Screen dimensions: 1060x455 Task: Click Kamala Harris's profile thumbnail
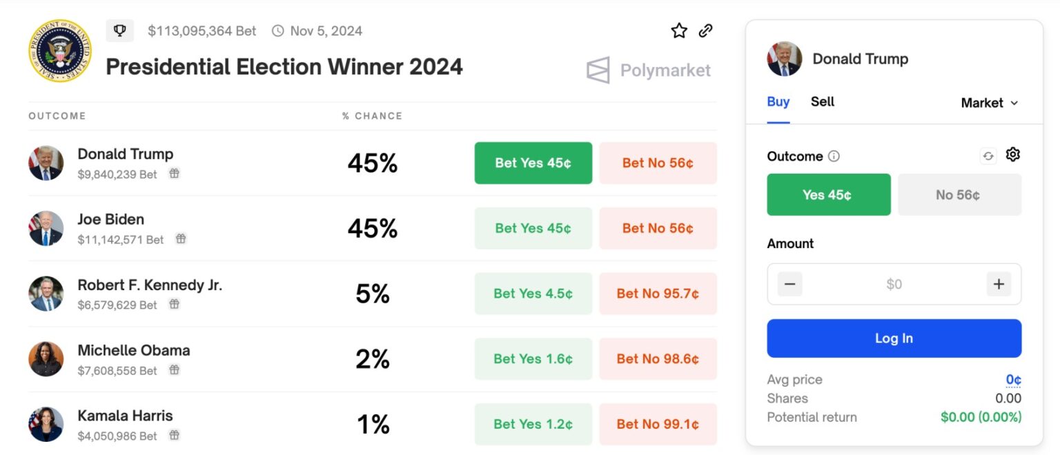click(x=46, y=423)
